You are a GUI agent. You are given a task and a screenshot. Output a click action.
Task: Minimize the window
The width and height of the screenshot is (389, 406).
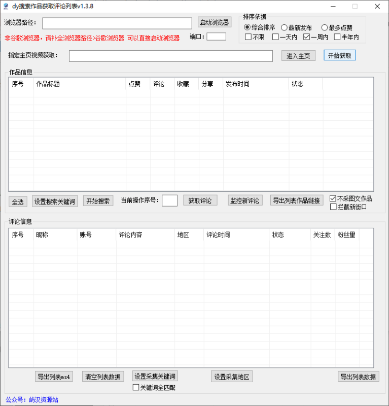click(x=333, y=7)
